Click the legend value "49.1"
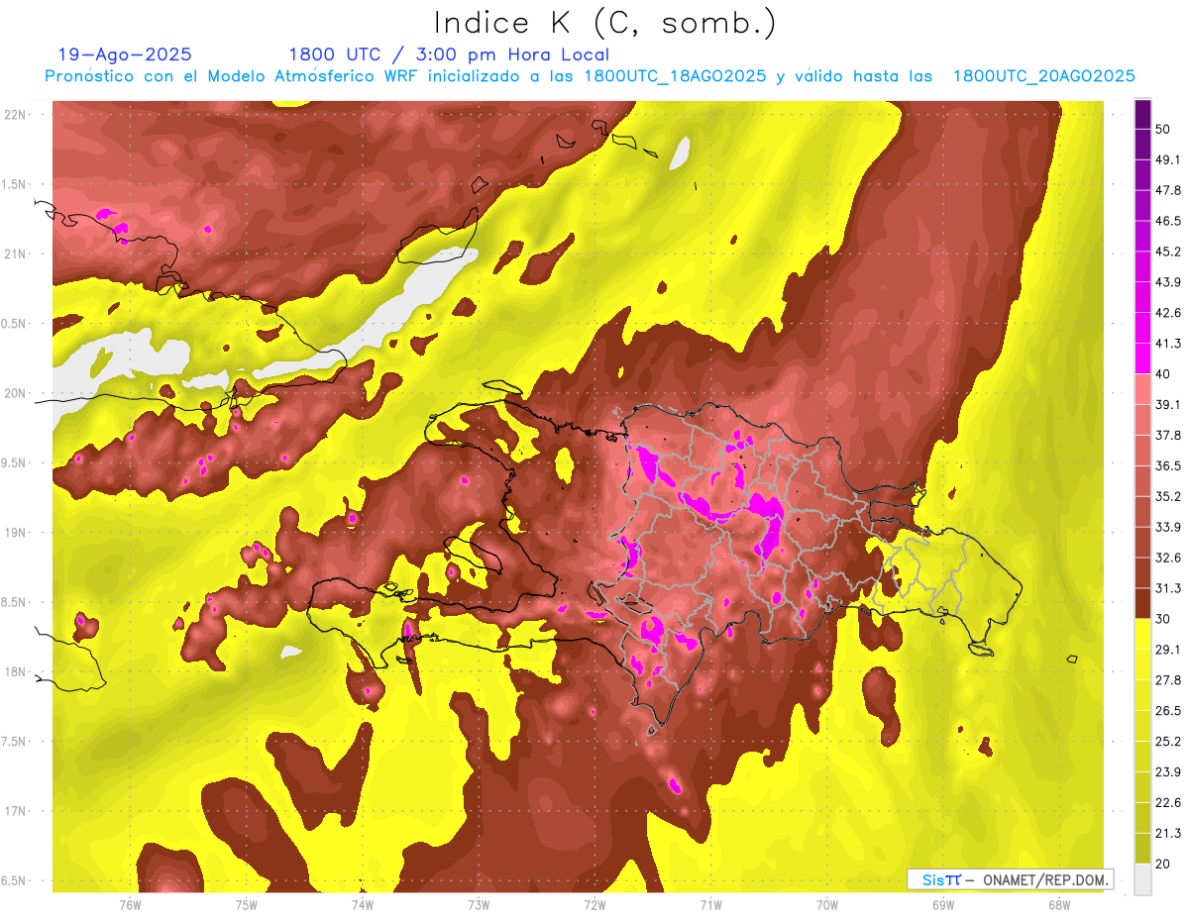Screen dimensions: 1189x918 point(1167,159)
